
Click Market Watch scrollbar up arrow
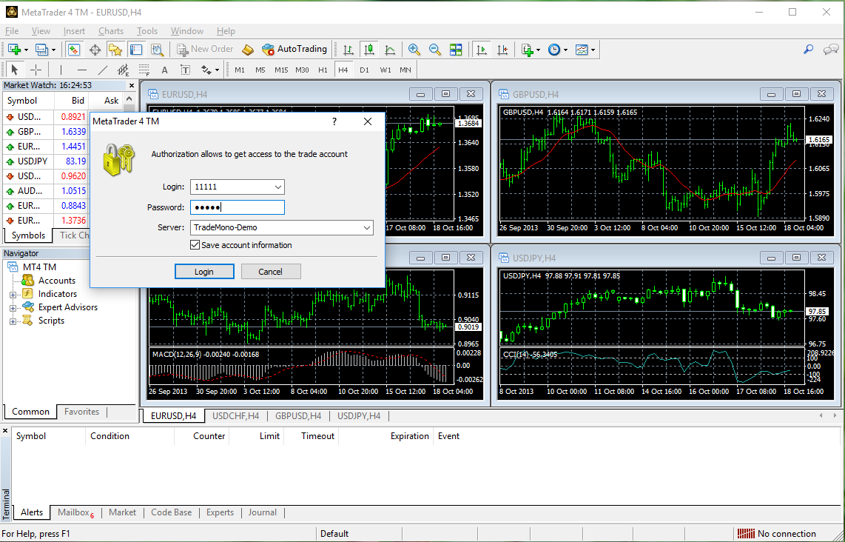pos(129,99)
